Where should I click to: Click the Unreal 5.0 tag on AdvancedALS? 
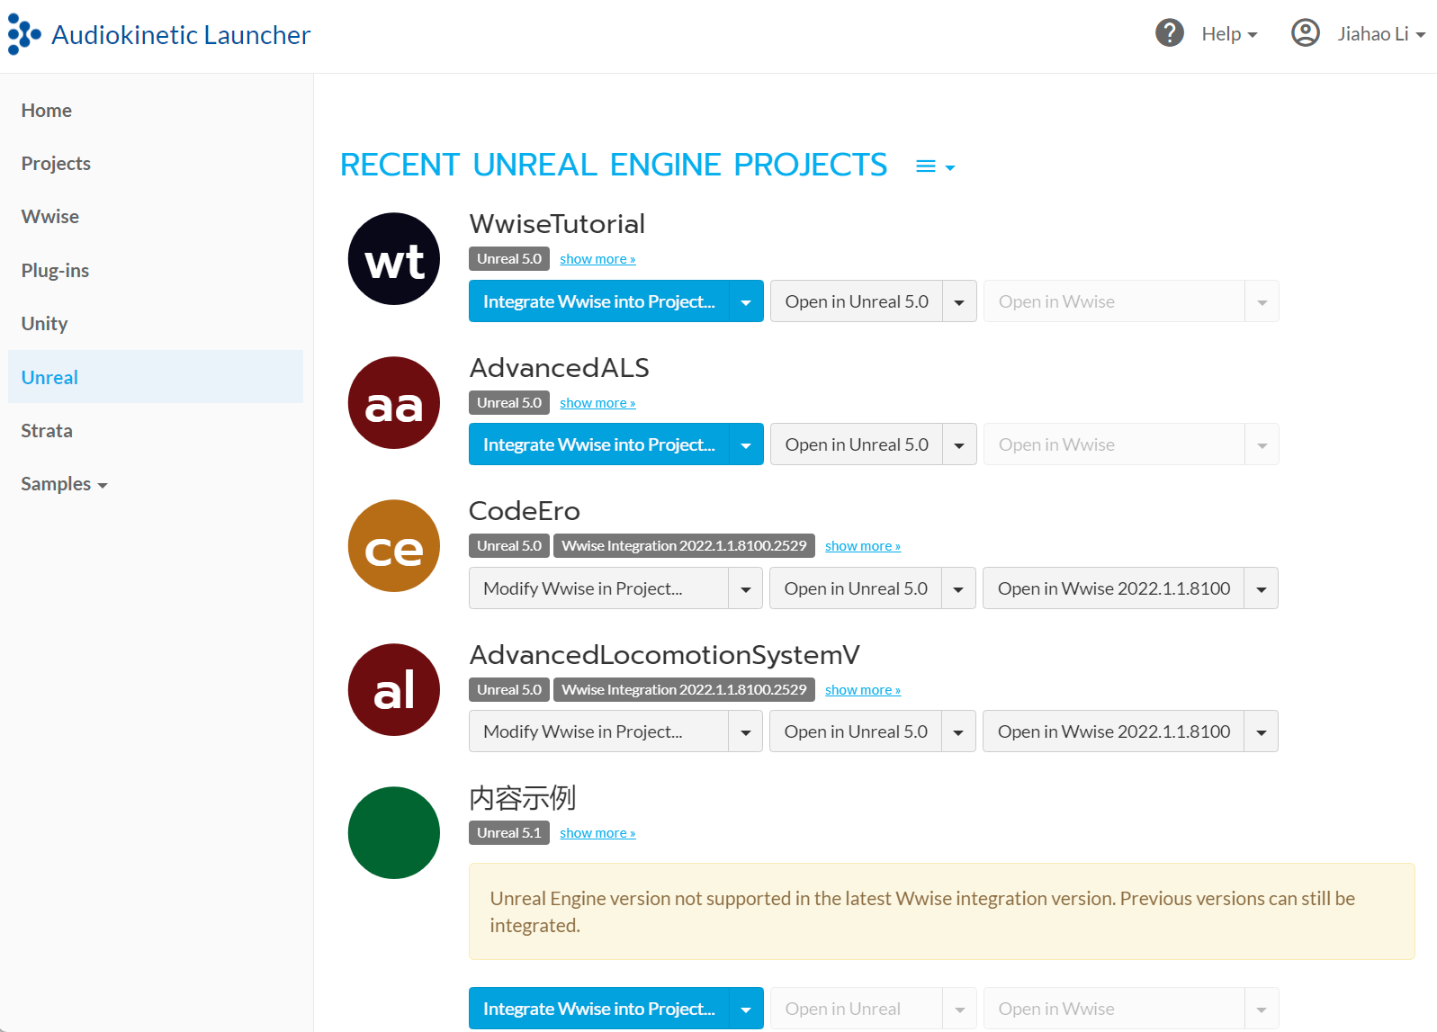(x=509, y=403)
